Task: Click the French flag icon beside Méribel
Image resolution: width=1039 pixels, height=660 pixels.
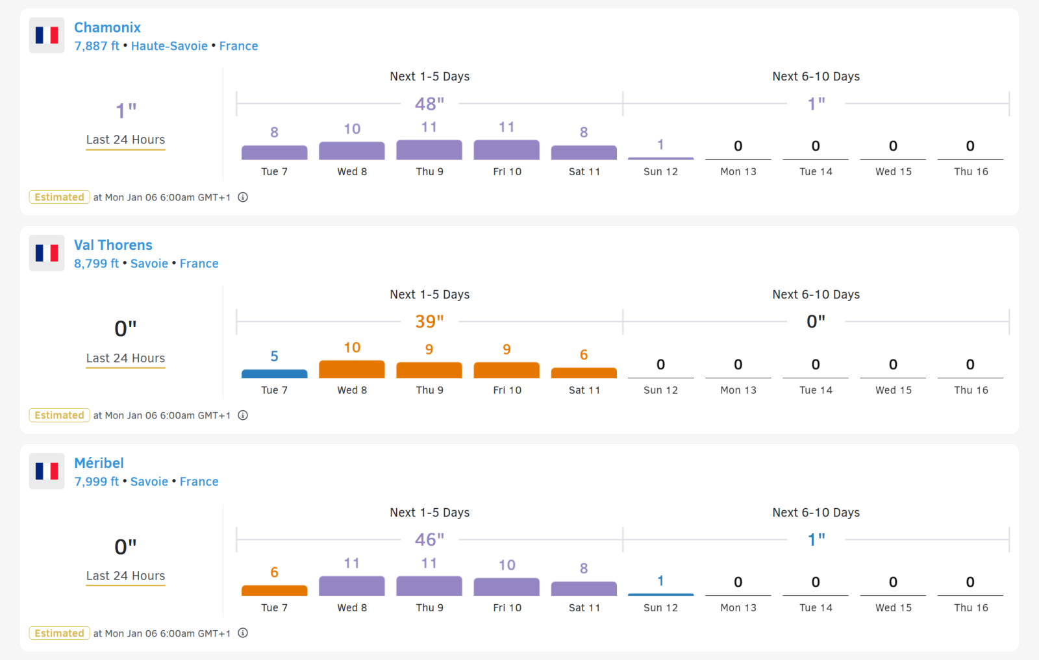Action: coord(47,471)
